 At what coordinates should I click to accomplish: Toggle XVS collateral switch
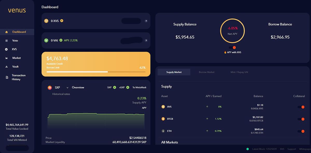coord(301,107)
